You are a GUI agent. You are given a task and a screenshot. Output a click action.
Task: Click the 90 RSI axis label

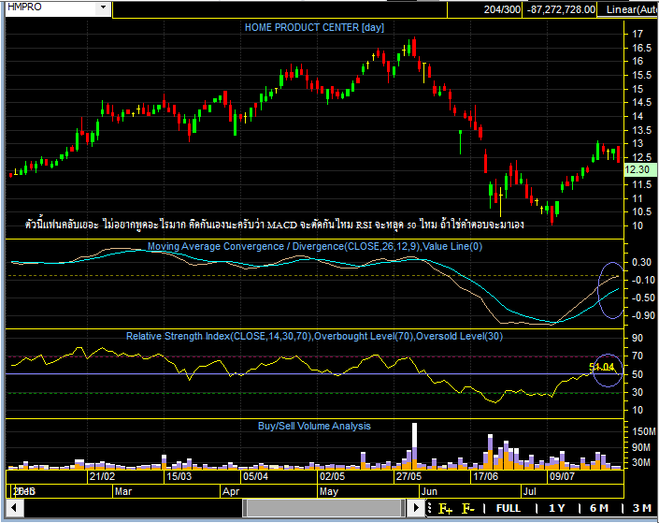point(638,338)
